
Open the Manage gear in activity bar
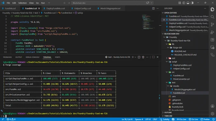[x=213, y=114]
